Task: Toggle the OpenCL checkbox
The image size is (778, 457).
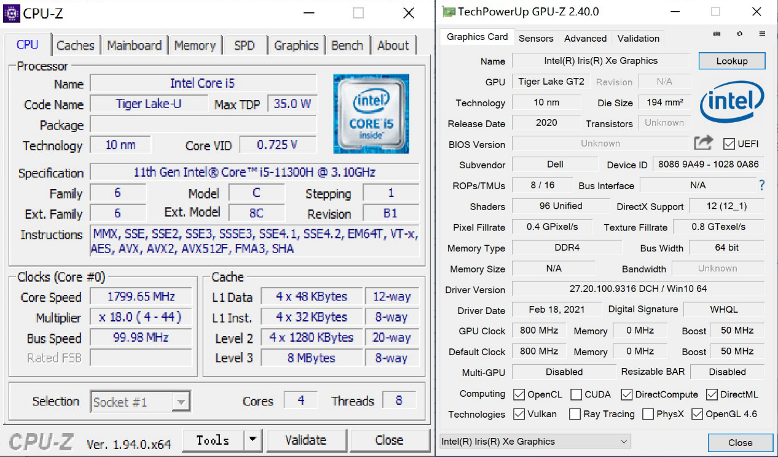Action: (x=519, y=394)
